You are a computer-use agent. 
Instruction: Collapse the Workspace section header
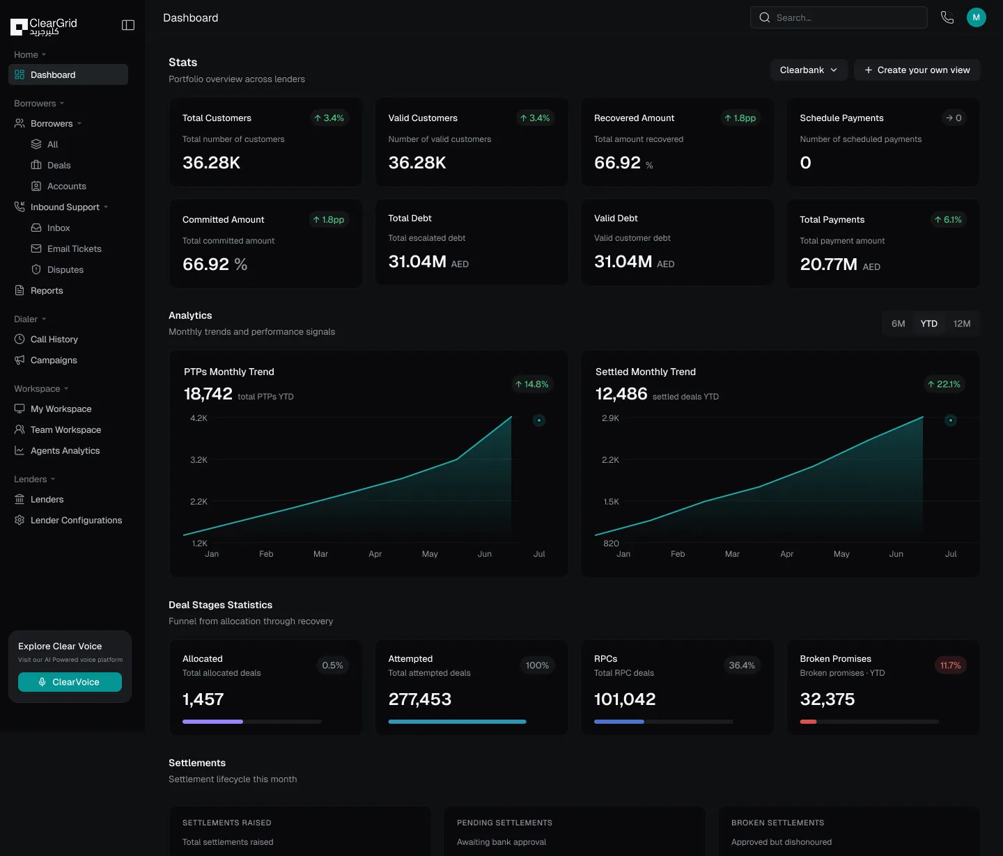coord(41,388)
